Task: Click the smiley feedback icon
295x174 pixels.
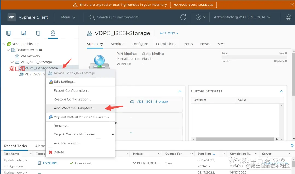Action: pyautogui.click(x=288, y=17)
